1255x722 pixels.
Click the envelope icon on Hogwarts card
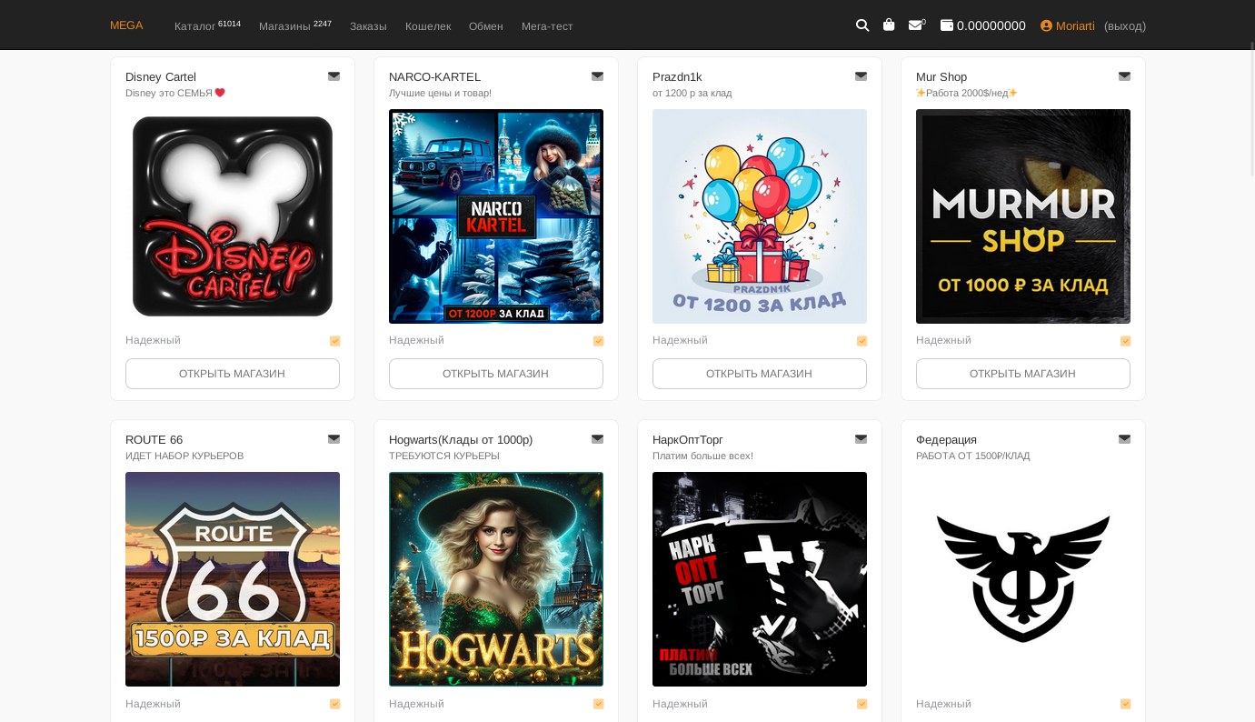coord(597,439)
